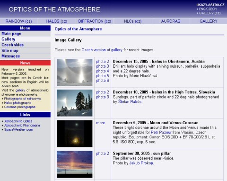Screen dimensions: 227x181
Task: Click the more link for Coronae
Action: tap(100, 123)
